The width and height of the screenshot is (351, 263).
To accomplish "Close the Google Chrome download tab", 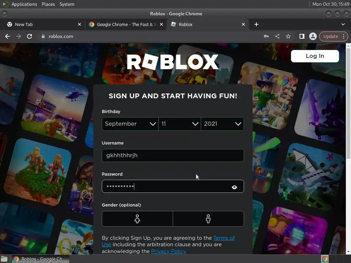I will (161, 24).
